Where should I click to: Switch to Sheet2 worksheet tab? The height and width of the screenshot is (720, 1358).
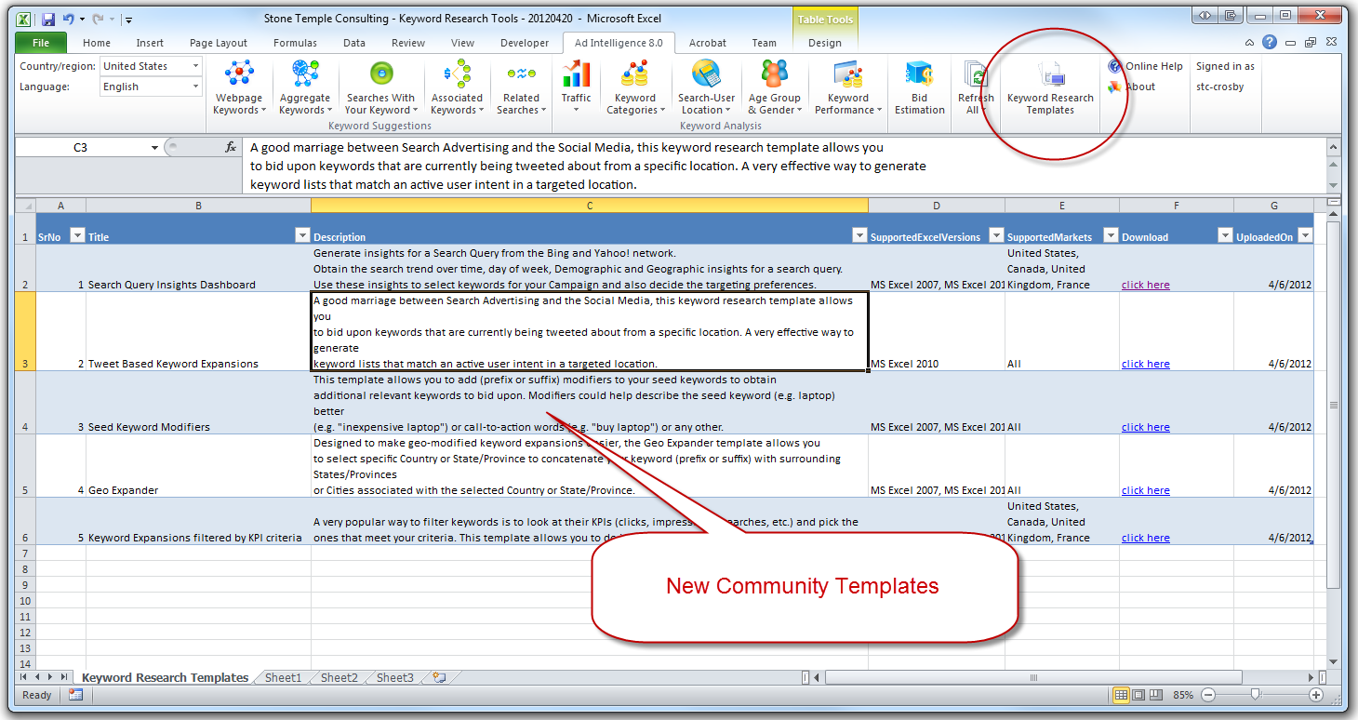339,677
